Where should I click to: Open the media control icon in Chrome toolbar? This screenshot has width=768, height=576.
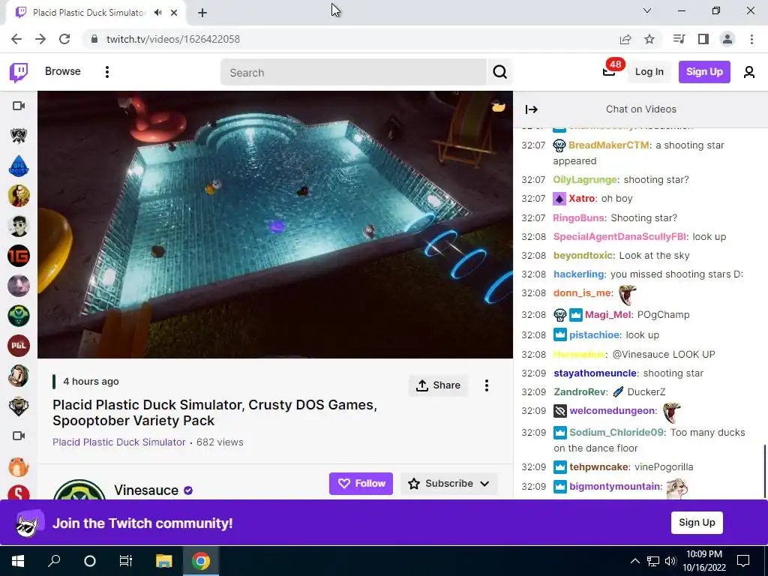[679, 39]
